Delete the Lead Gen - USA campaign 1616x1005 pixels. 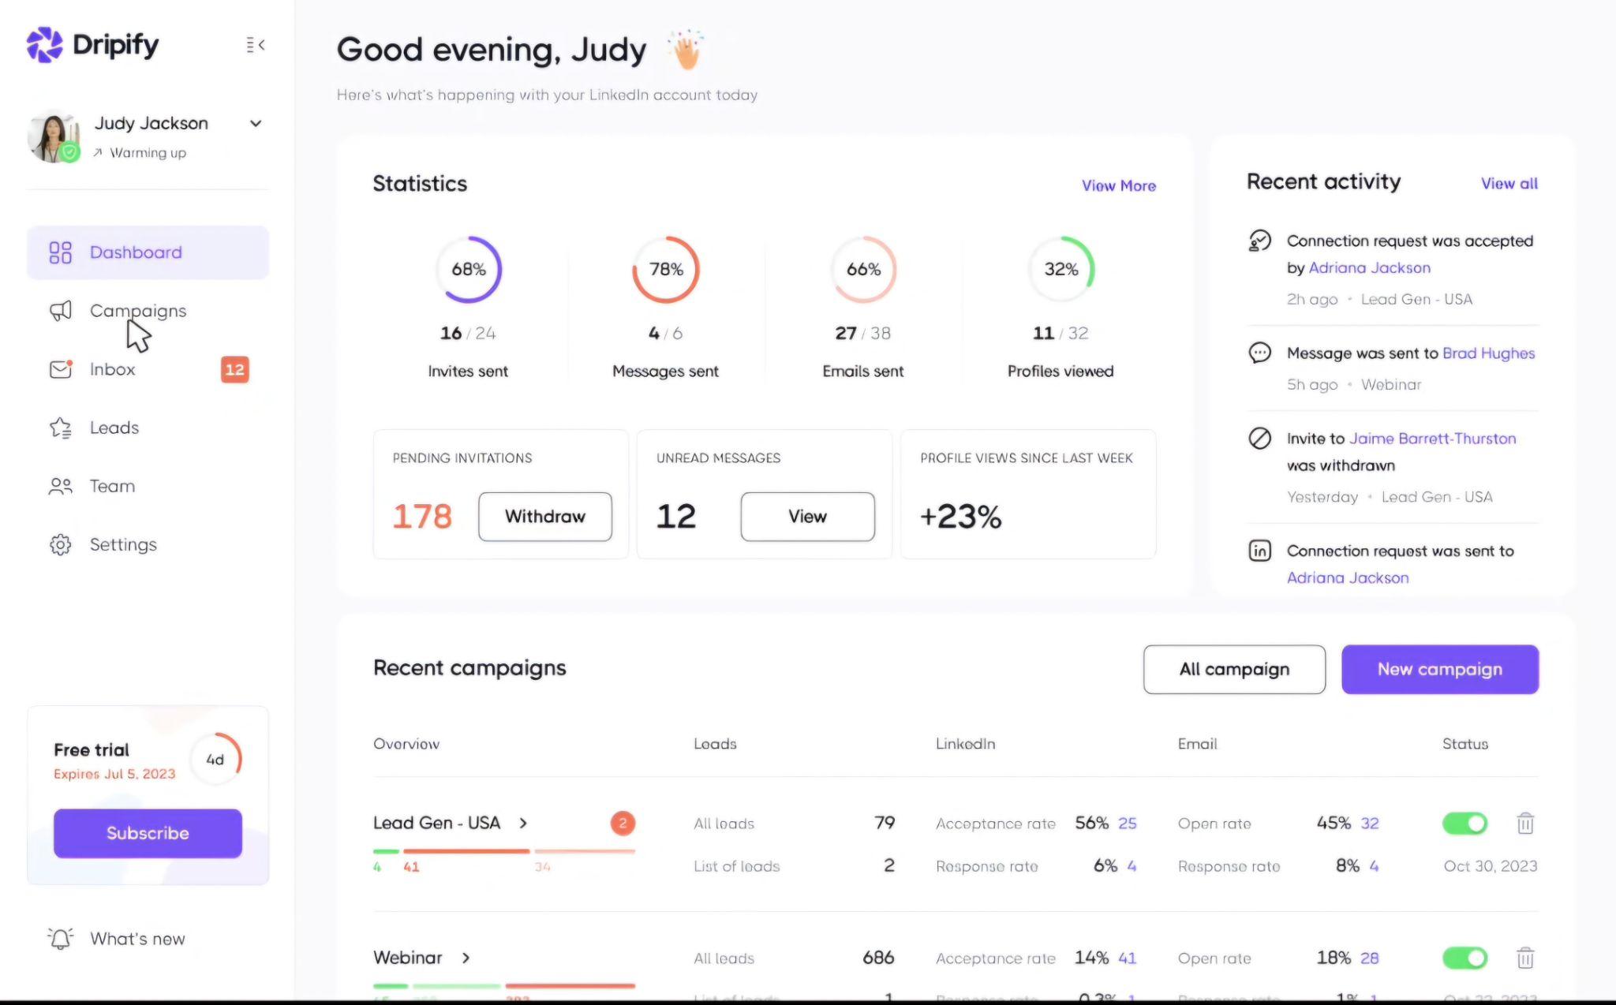(1525, 824)
